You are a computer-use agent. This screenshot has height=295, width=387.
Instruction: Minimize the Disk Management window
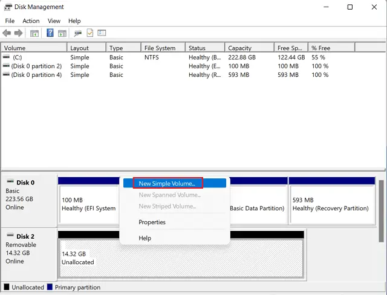[327, 7]
